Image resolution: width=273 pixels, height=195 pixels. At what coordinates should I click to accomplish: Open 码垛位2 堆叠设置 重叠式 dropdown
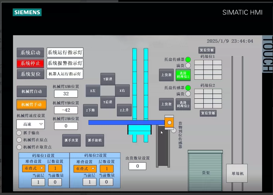pyautogui.click(x=85, y=169)
